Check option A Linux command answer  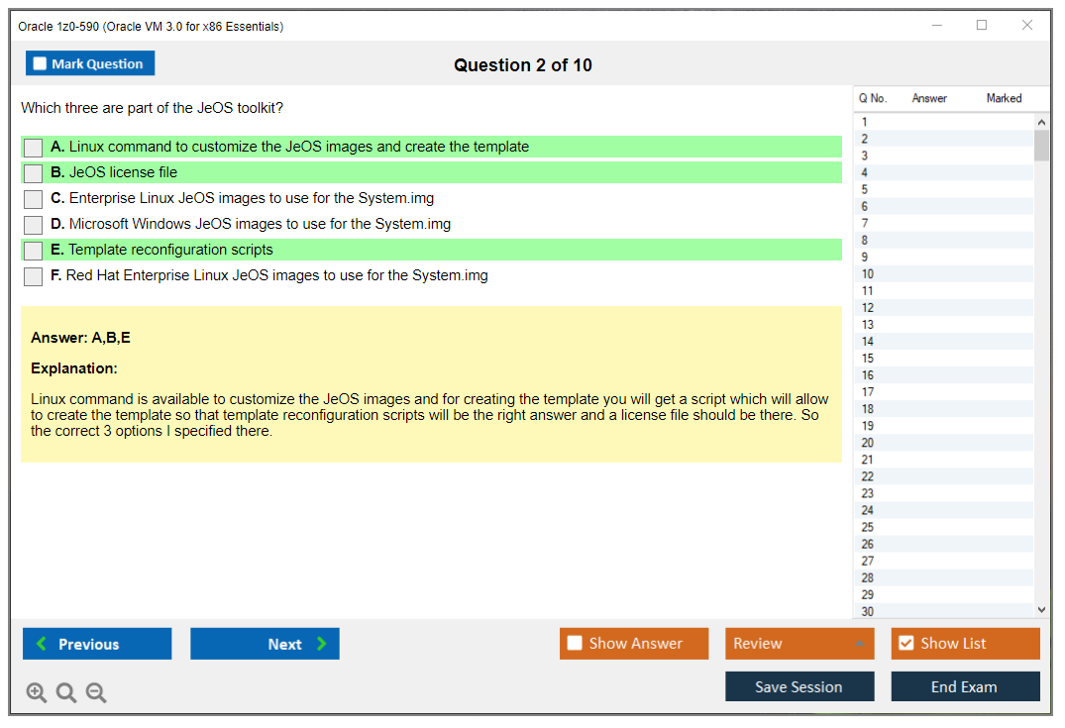coord(34,148)
